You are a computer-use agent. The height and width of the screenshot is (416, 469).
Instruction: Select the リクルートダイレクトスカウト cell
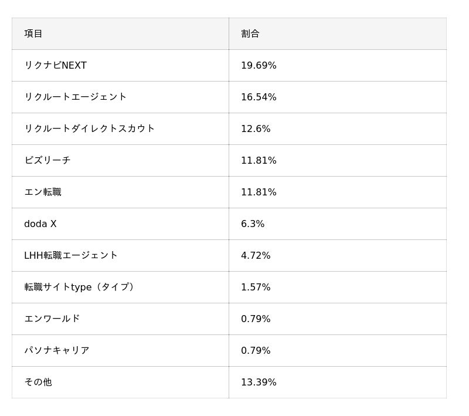[x=90, y=128]
